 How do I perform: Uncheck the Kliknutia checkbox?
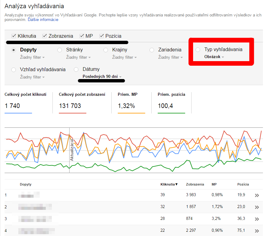point(14,36)
